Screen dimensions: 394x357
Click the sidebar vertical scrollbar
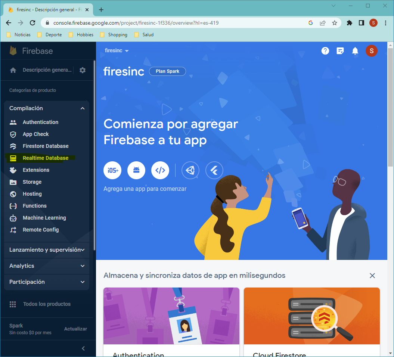point(94,155)
